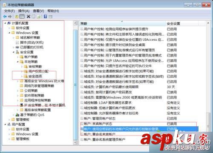Click tree pane scrollbar down arrow
213x153 pixels.
pyautogui.click(x=75, y=143)
